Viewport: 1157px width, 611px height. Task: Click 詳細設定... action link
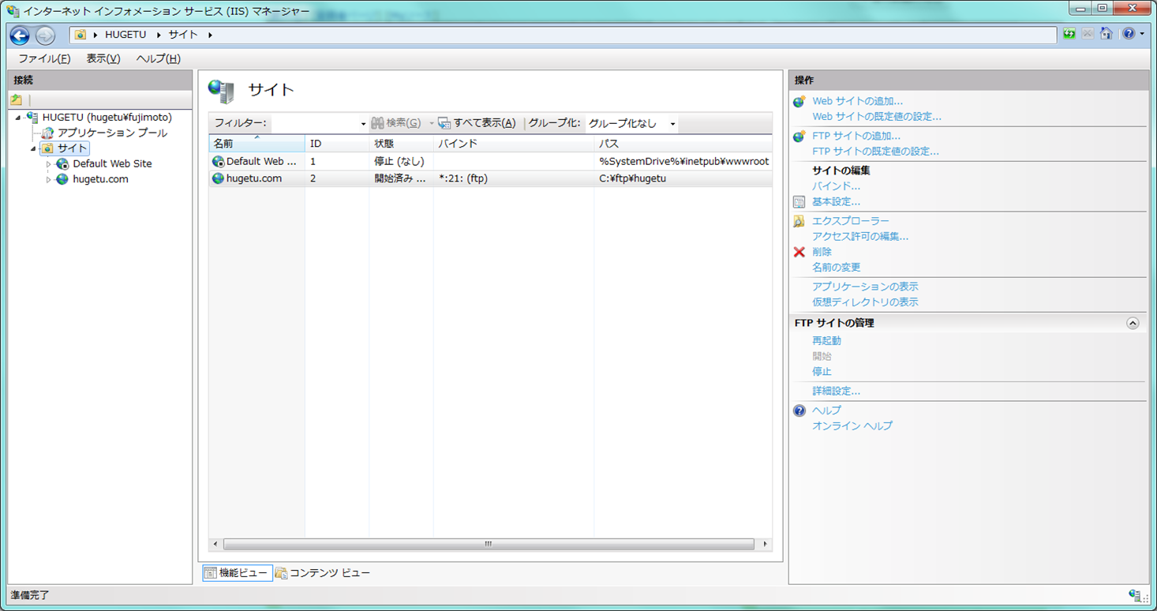[x=836, y=392]
